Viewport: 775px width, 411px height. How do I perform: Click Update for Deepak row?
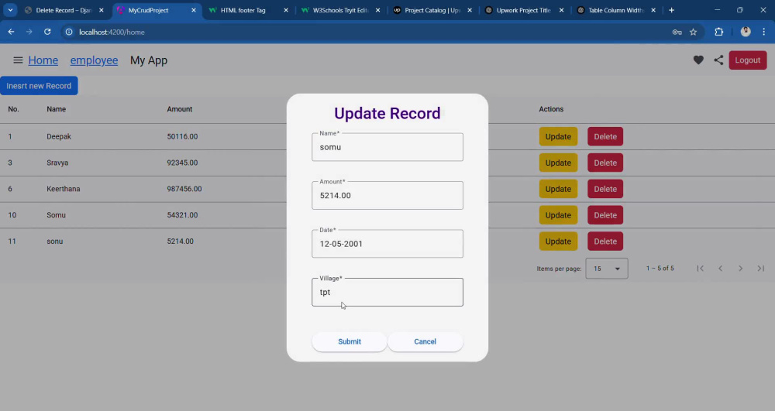(x=558, y=137)
